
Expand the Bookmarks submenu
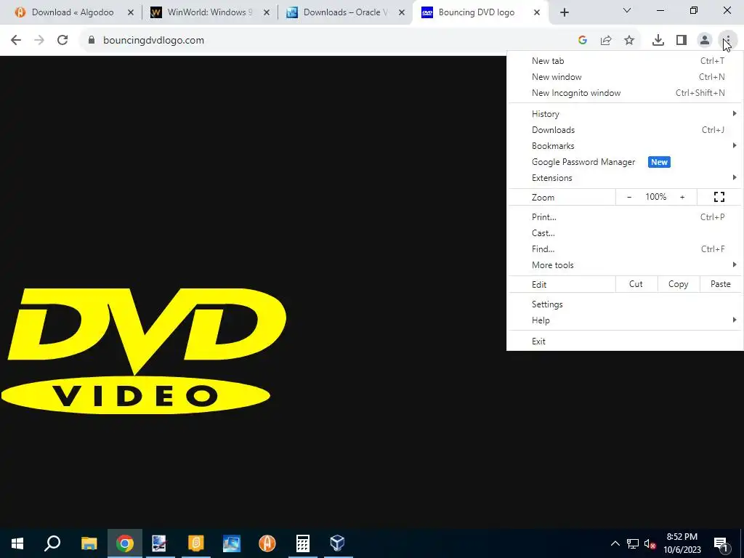click(625, 146)
